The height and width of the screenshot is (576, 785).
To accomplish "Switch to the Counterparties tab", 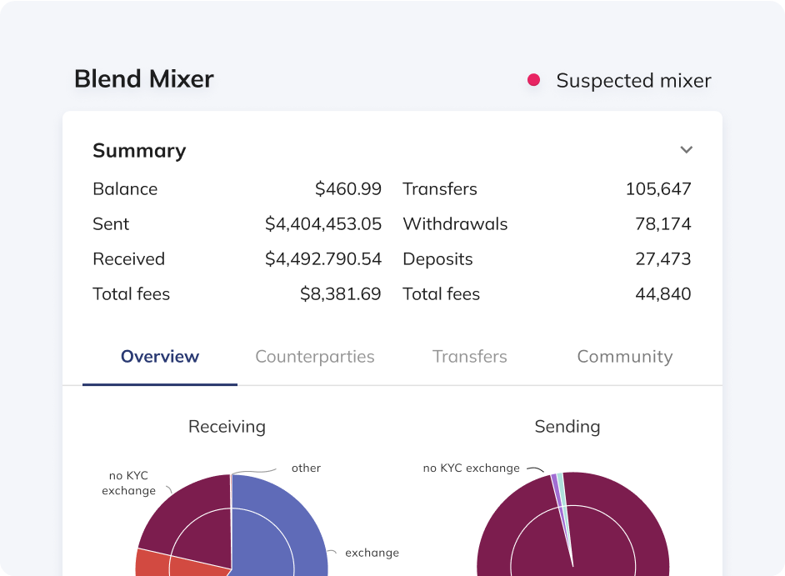I will click(314, 357).
